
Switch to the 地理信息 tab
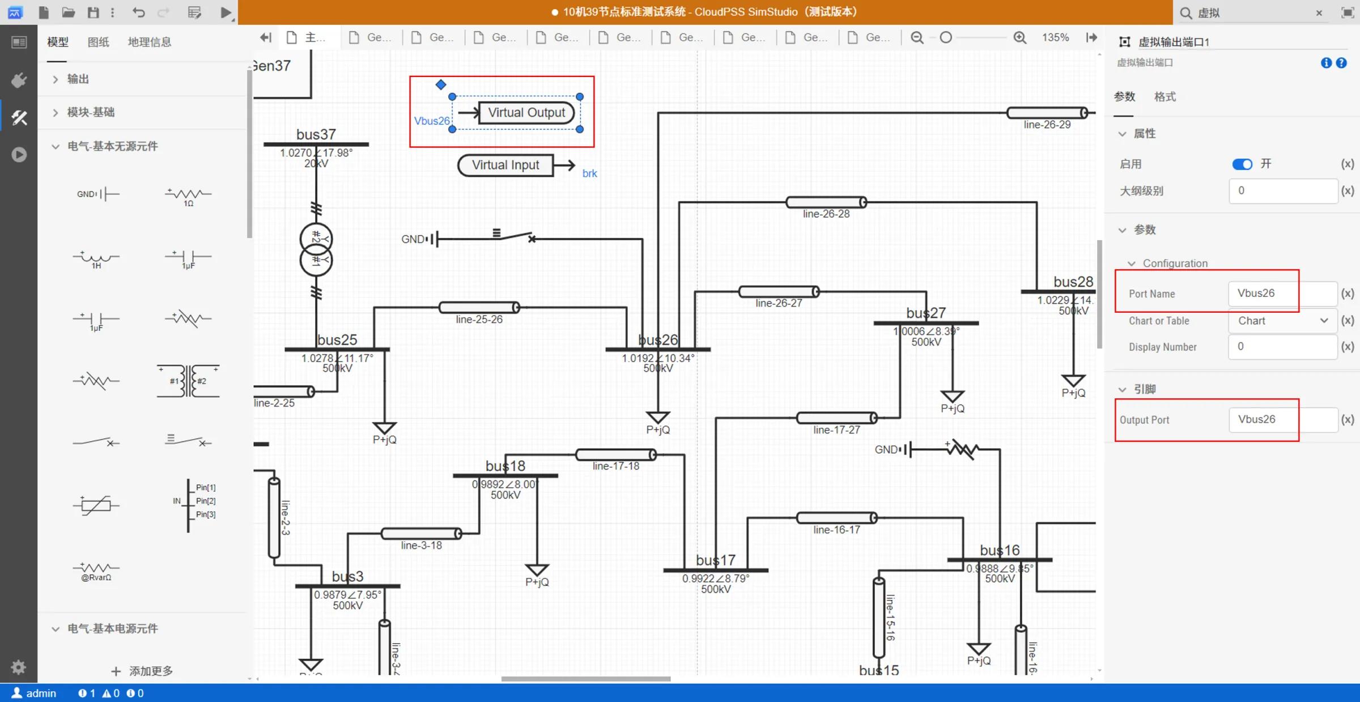click(149, 42)
